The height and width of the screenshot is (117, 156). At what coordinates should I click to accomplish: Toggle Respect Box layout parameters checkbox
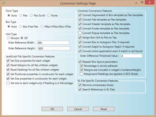[80, 62]
